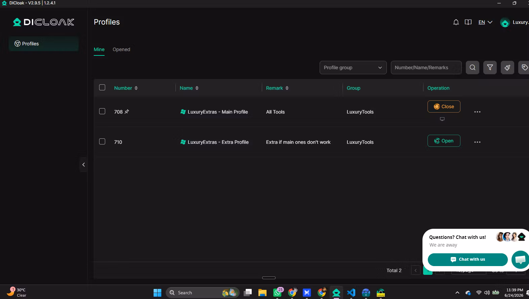Select Profiles in the sidebar menu
This screenshot has width=529, height=299.
[44, 44]
